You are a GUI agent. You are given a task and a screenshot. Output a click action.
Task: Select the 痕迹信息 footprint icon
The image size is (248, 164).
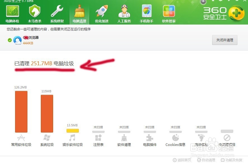click(x=201, y=138)
